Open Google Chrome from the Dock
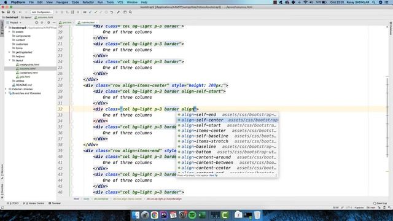This screenshot has width=393, height=221. point(154,215)
